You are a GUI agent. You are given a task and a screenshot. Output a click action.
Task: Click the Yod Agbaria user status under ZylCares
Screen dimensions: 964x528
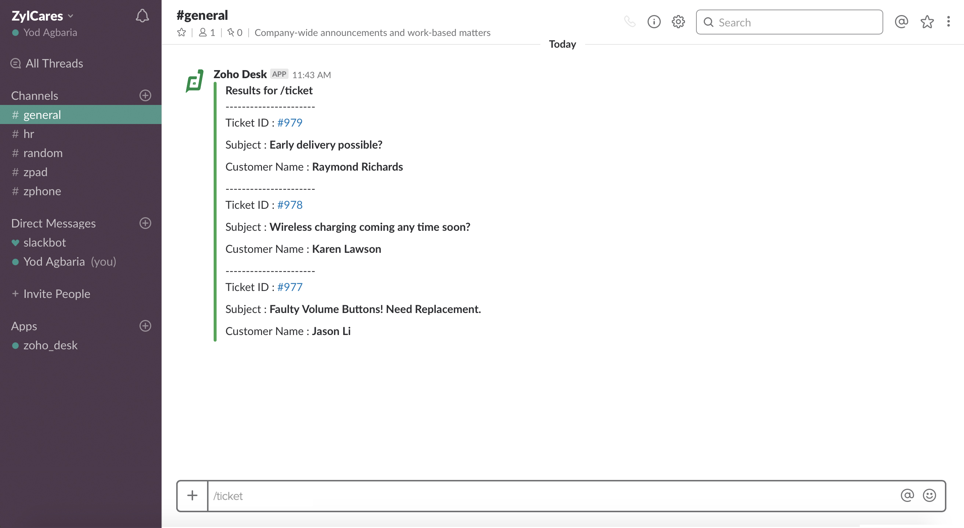pos(44,33)
